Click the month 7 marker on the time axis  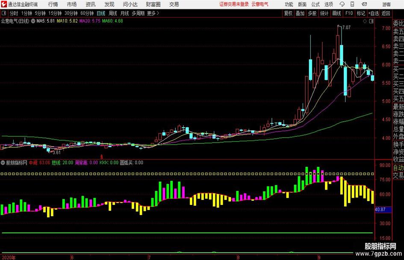tap(149, 257)
